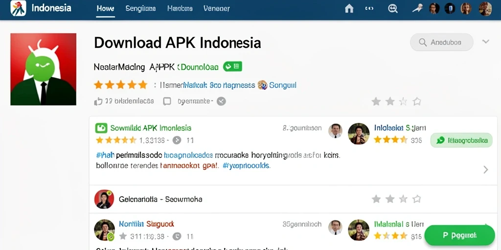Screen dimensions: 501x250
Task: Open the third profile avatar in header
Action: pos(466,8)
